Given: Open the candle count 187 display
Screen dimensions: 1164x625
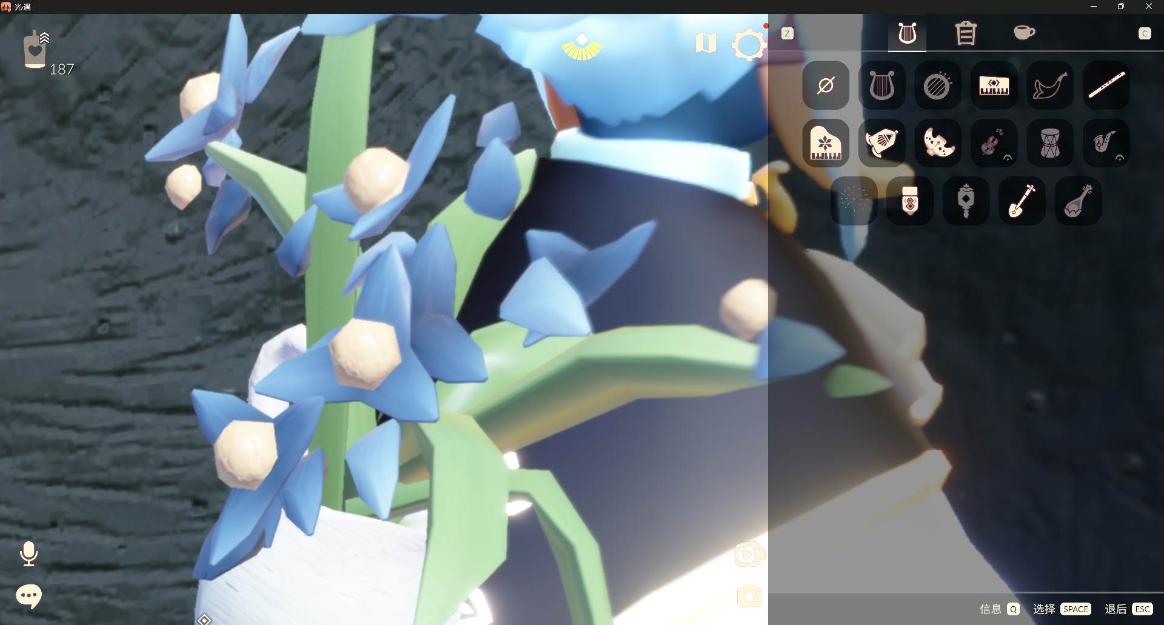Looking at the screenshot, I should [48, 53].
